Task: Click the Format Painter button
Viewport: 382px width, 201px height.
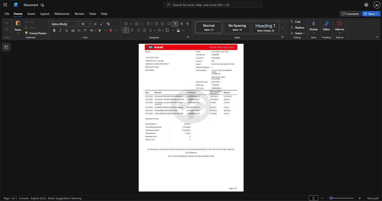Action: point(36,33)
